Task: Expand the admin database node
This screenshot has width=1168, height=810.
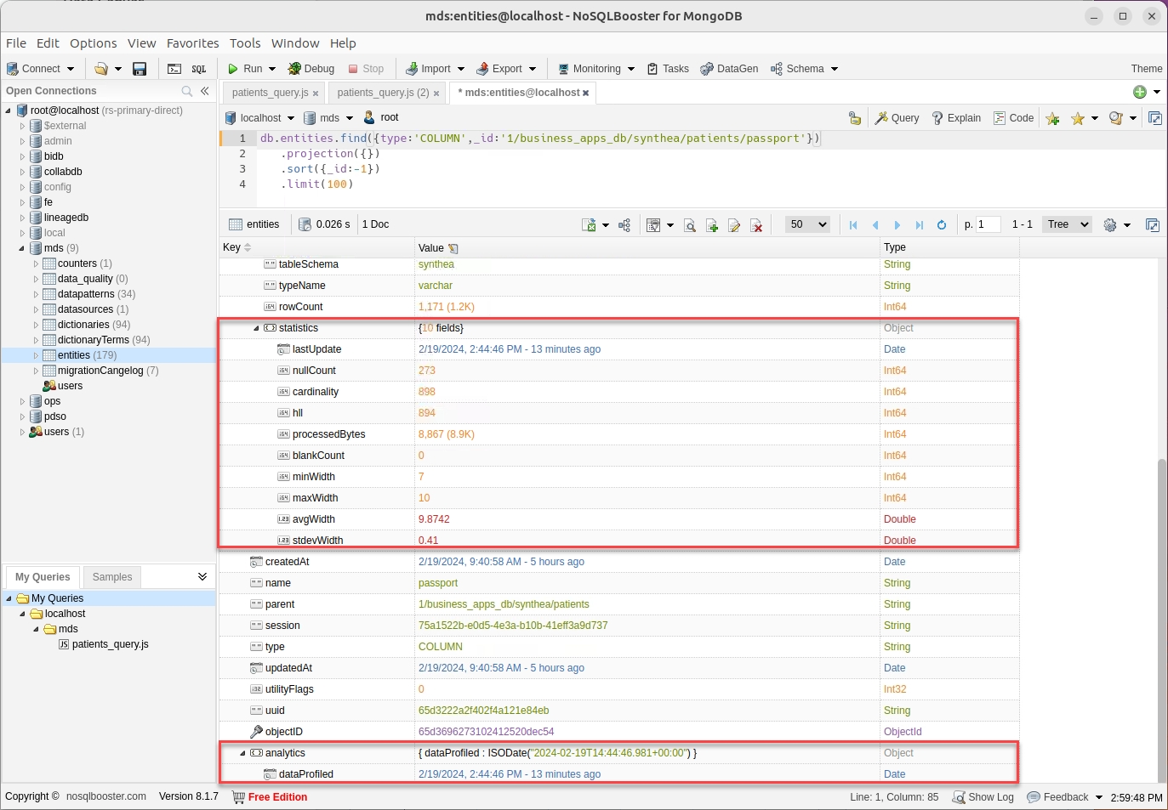Action: pyautogui.click(x=23, y=141)
